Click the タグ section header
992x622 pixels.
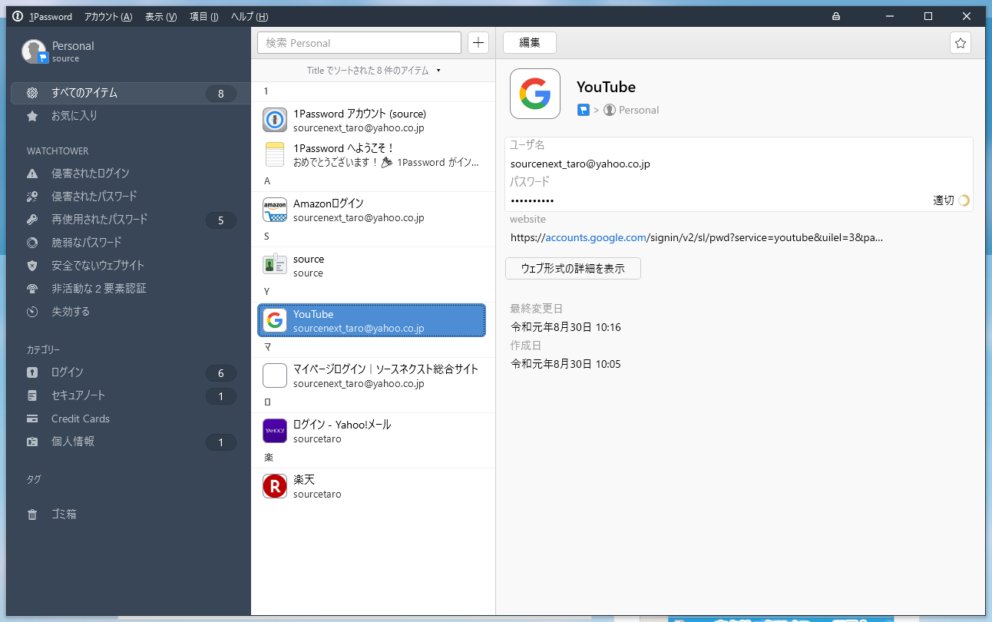coord(34,479)
